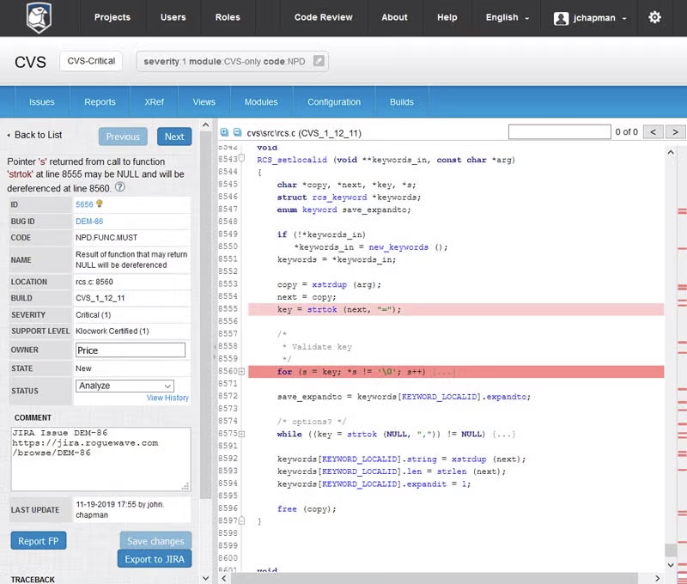Click the edit pencil on the search query
This screenshot has height=584, width=687.
click(319, 62)
